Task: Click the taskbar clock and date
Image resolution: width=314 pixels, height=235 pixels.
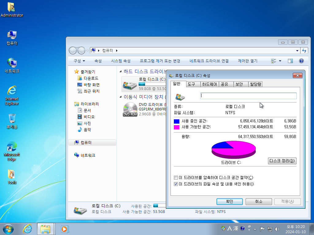Action: [x=296, y=229]
